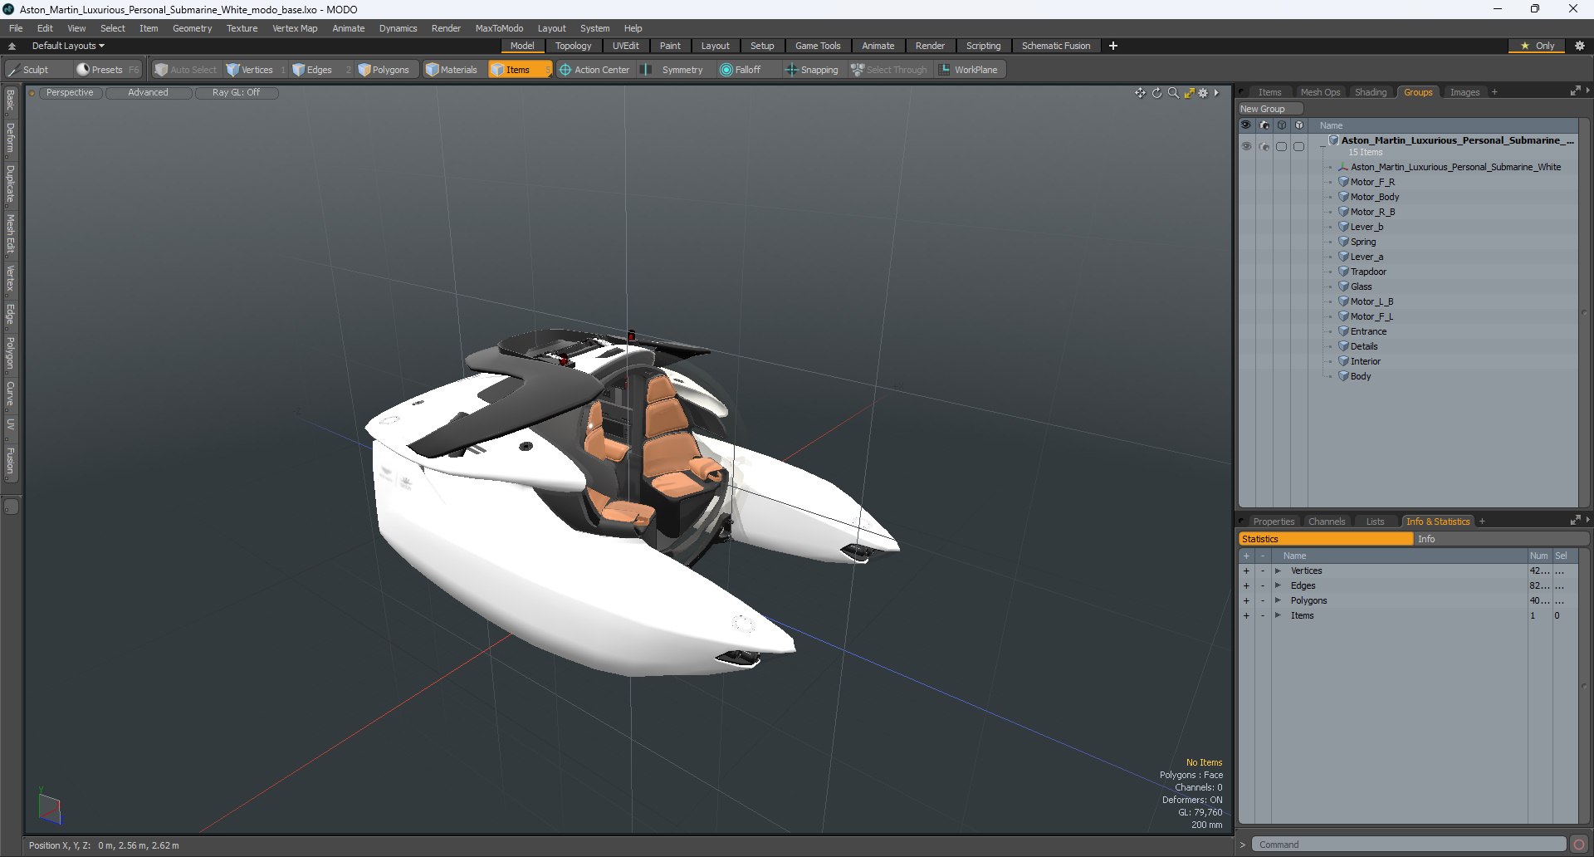Switch to the Channels tab
The height and width of the screenshot is (857, 1594).
point(1327,522)
